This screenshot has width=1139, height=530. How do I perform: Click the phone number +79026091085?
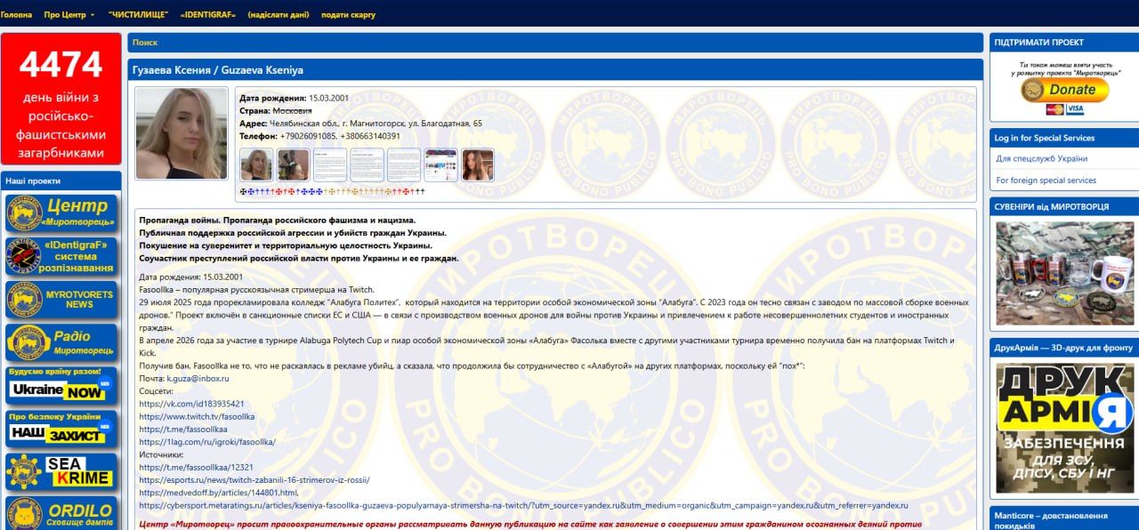pos(308,136)
